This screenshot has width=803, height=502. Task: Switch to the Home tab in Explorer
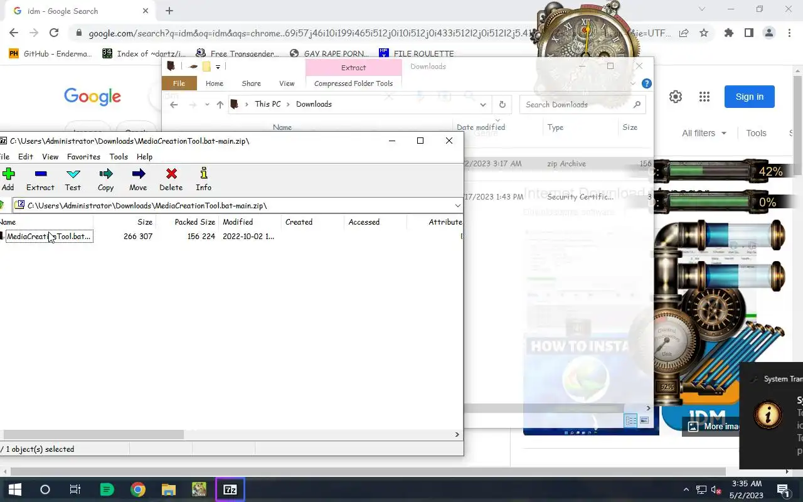215,83
